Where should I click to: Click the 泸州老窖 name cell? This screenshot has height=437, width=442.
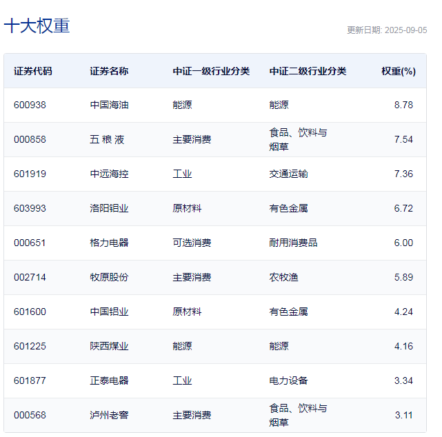(109, 416)
